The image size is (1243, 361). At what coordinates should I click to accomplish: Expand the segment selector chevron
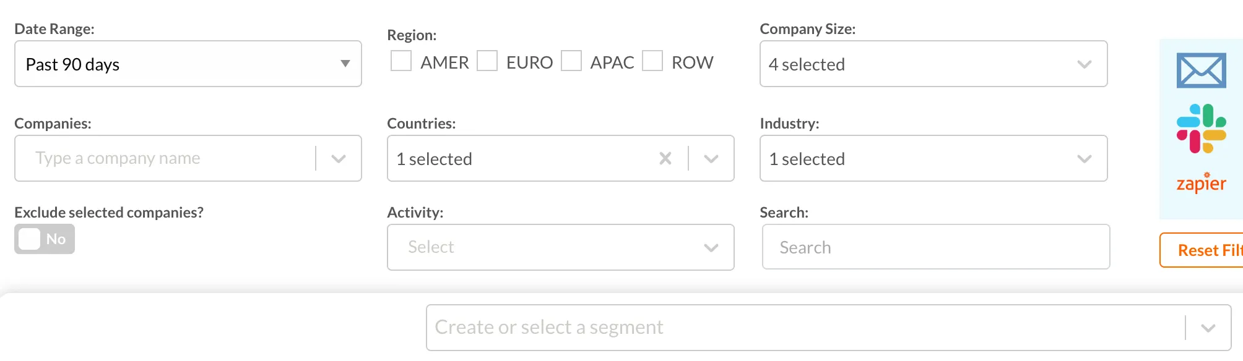coord(1208,328)
